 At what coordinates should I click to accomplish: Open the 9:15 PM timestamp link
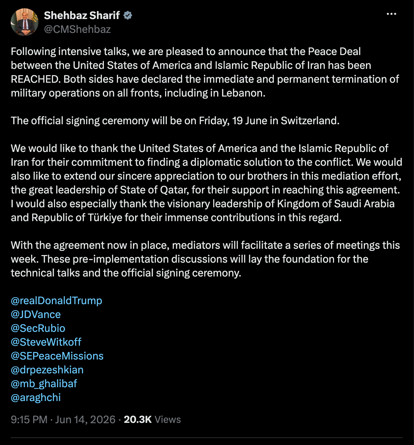coord(29,419)
